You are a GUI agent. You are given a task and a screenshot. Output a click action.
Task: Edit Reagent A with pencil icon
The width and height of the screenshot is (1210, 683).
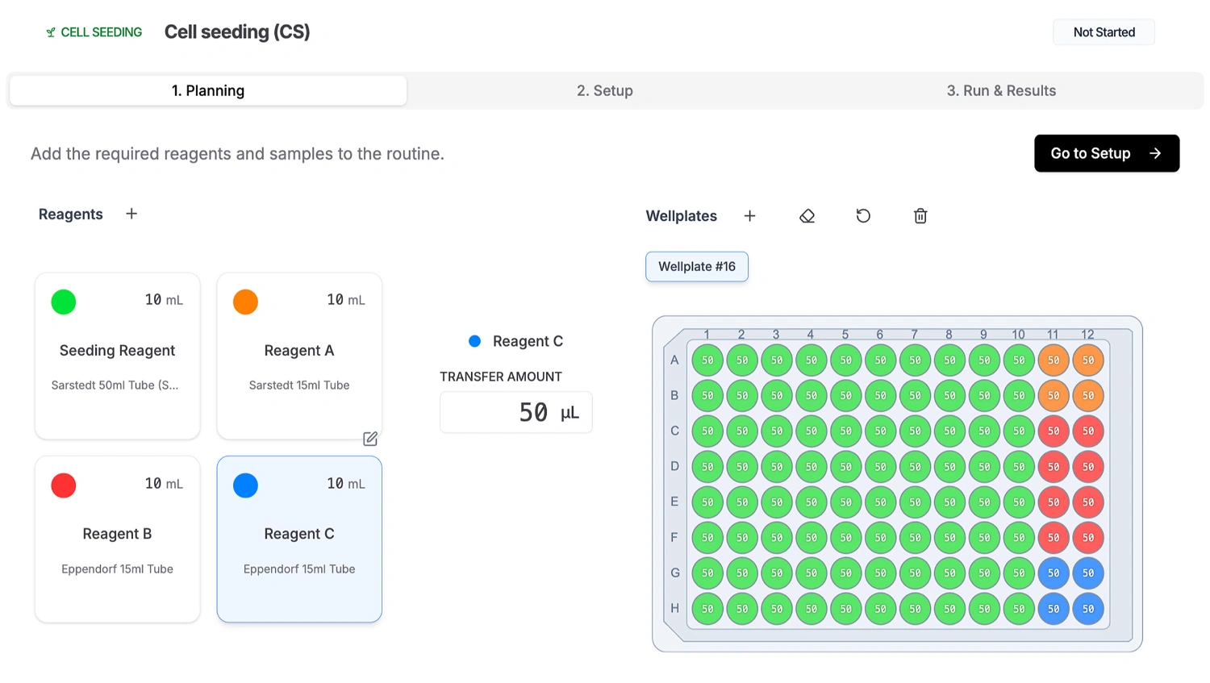(370, 439)
